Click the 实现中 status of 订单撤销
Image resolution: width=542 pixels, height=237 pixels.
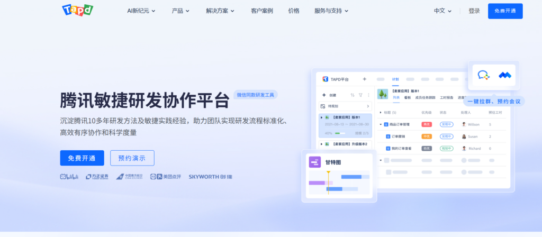(x=446, y=136)
